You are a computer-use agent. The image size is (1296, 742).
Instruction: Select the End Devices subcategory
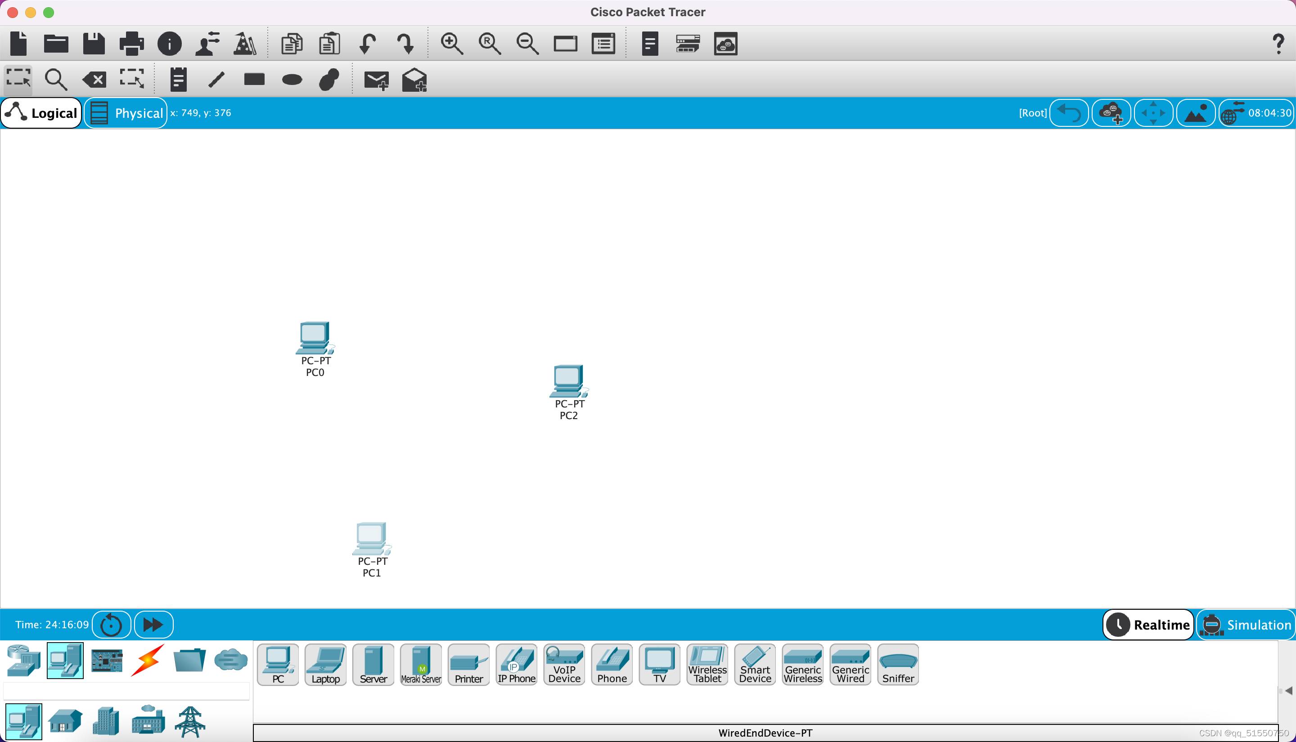coord(23,722)
